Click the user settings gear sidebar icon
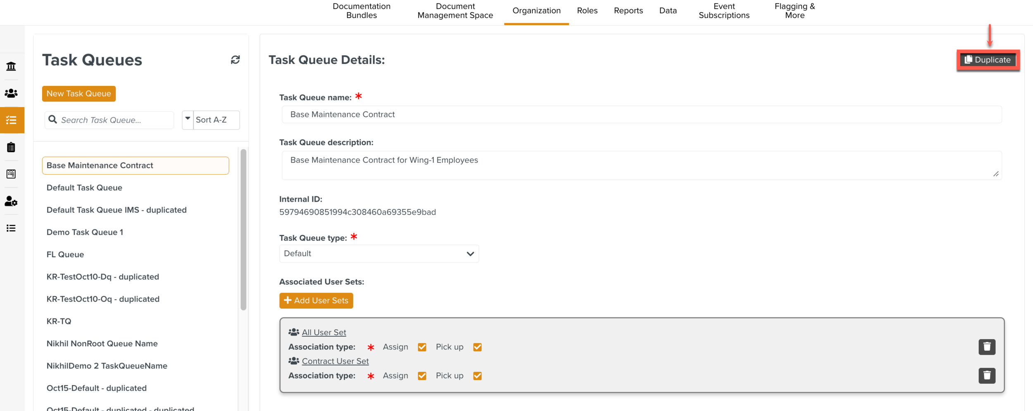 [x=11, y=201]
